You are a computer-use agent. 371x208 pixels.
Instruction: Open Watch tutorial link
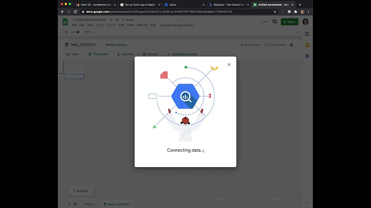250,45
